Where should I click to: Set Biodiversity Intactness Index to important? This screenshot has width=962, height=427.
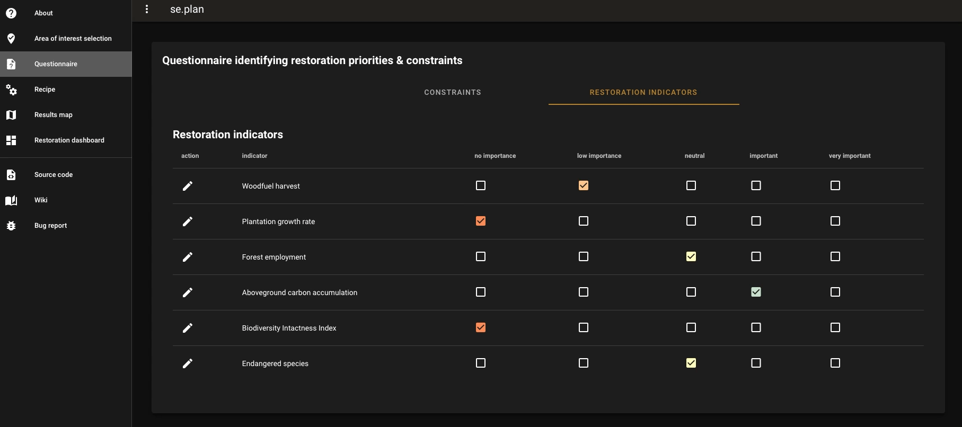[756, 327]
